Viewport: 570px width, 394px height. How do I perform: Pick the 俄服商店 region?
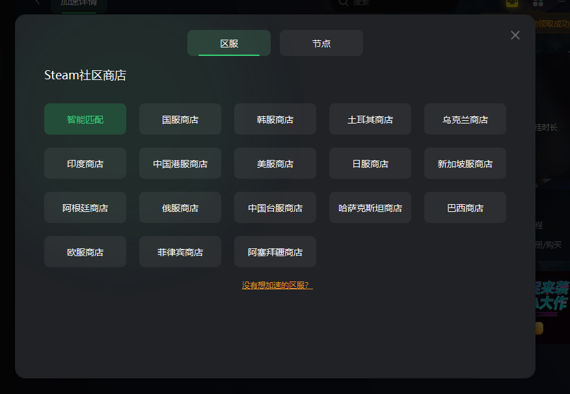[180, 207]
